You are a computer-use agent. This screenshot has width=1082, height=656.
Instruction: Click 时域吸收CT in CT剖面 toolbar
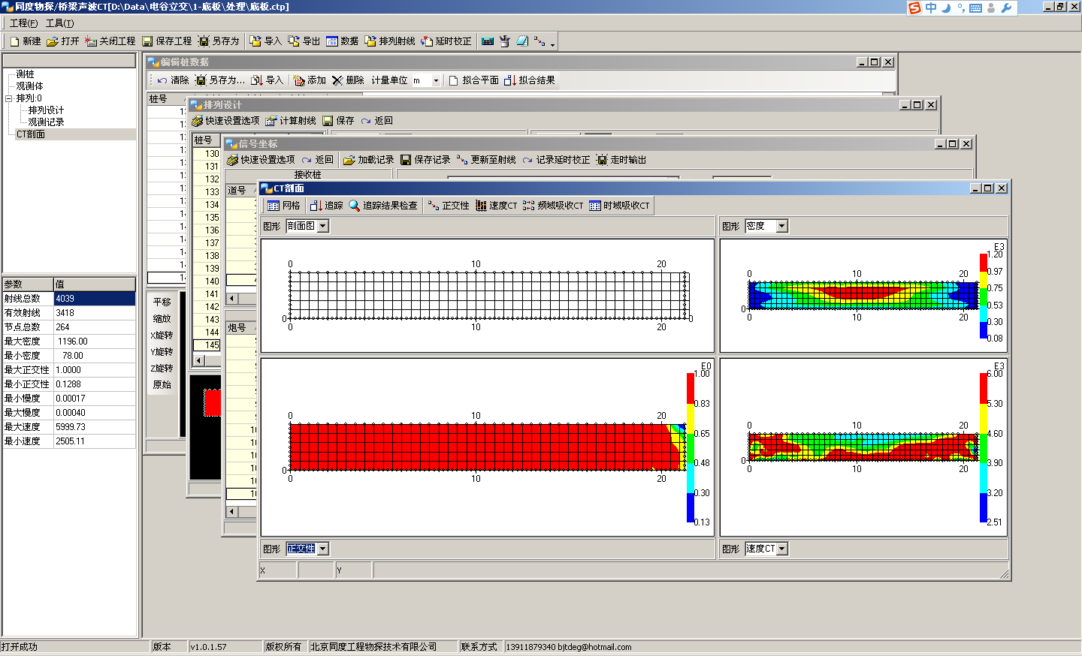click(x=619, y=206)
